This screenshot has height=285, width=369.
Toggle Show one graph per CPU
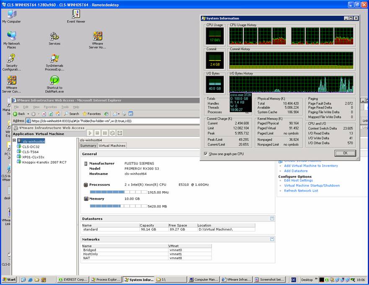click(206, 154)
